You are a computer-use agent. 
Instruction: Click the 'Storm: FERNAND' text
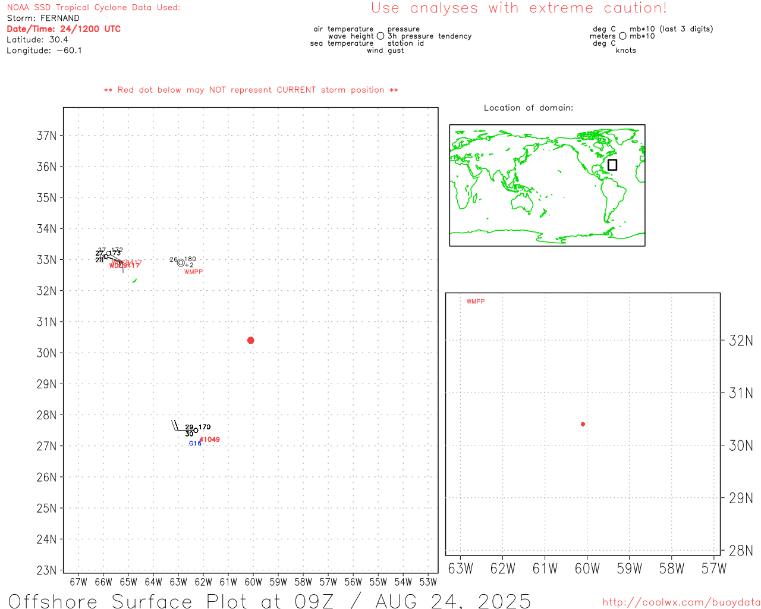(43, 18)
